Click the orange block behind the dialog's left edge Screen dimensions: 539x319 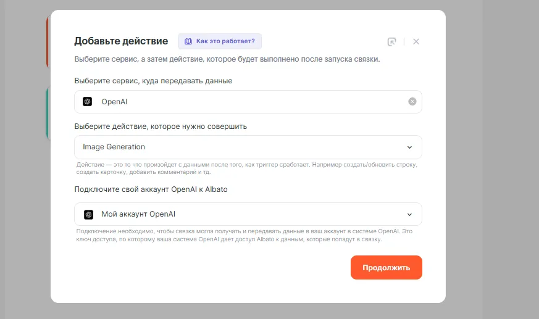[48, 43]
